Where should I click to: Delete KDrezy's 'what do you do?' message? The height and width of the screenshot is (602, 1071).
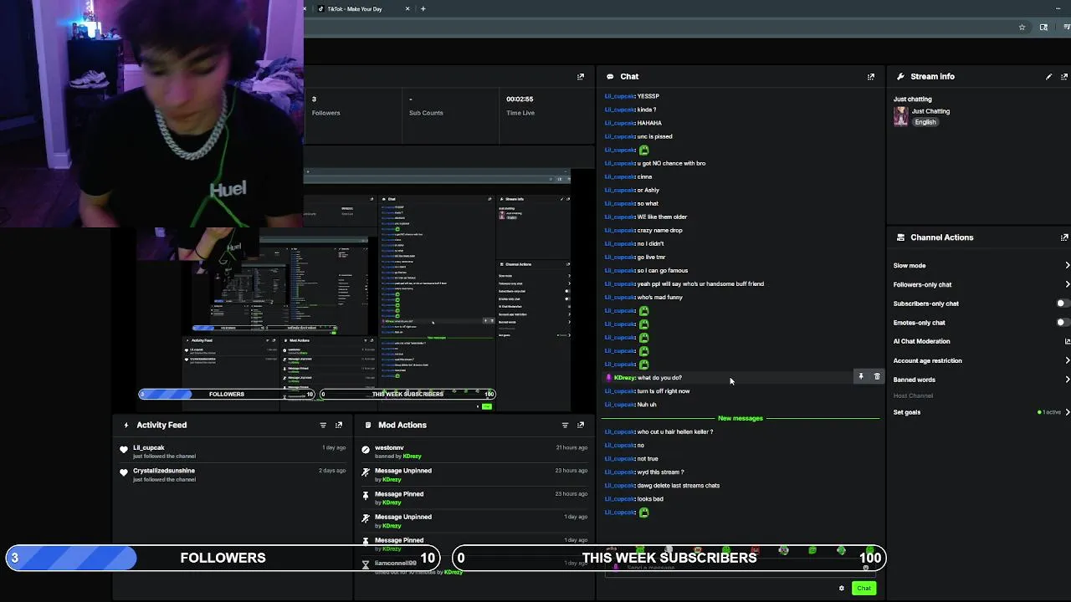point(877,377)
